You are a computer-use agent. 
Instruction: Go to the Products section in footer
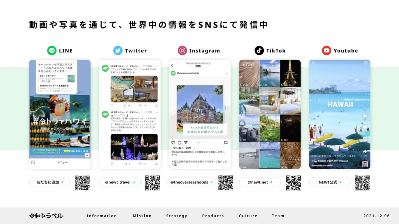213,216
